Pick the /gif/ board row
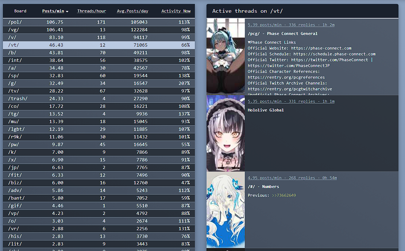 click(99, 206)
